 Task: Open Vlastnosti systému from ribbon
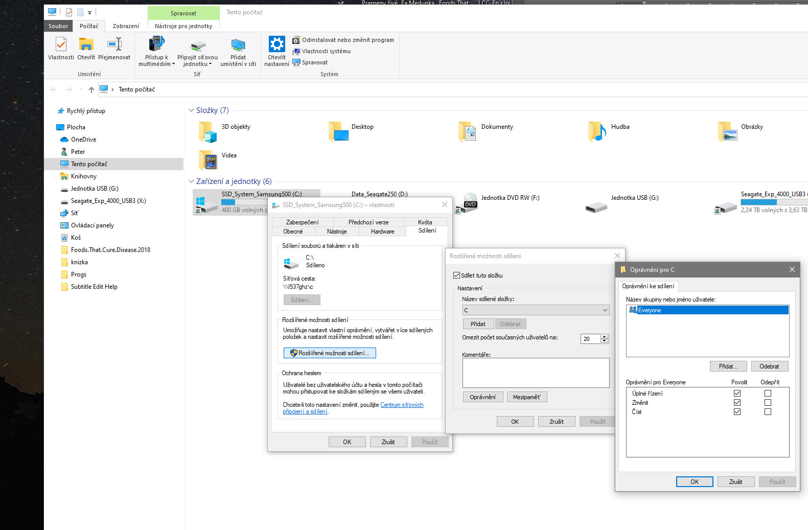321,51
